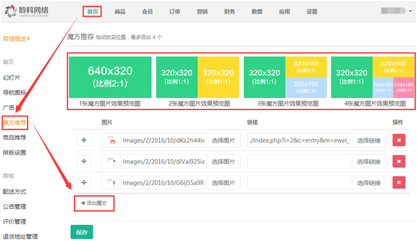Select 魔方推荐 in the left sidebar
The height and width of the screenshot is (241, 417).
pyautogui.click(x=15, y=123)
